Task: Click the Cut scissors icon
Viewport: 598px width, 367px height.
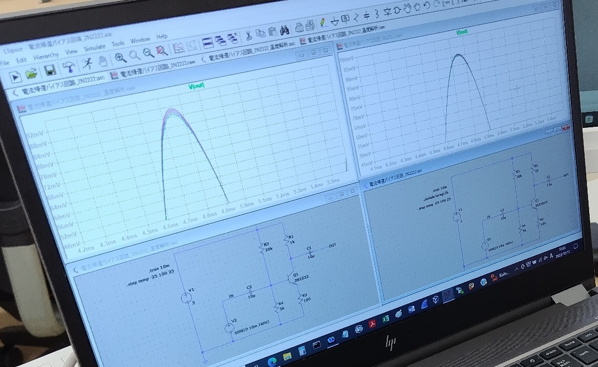Action: 249,35
